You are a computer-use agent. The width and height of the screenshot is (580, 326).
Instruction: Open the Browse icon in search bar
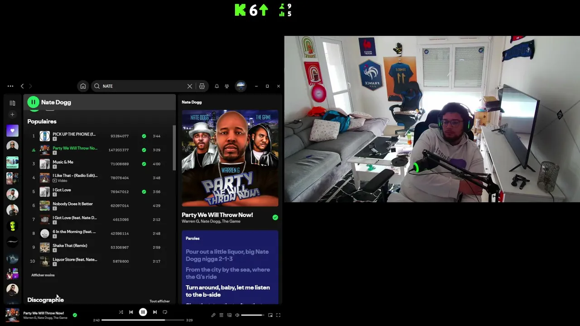[202, 86]
